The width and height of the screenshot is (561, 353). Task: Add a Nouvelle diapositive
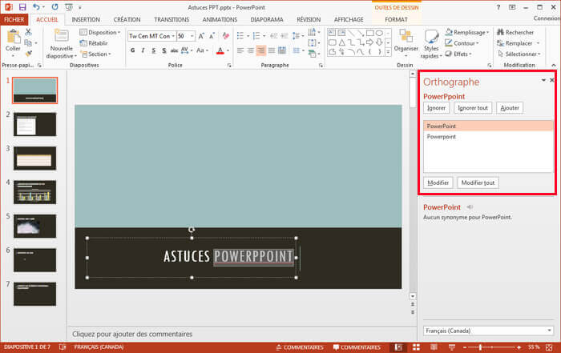point(61,43)
